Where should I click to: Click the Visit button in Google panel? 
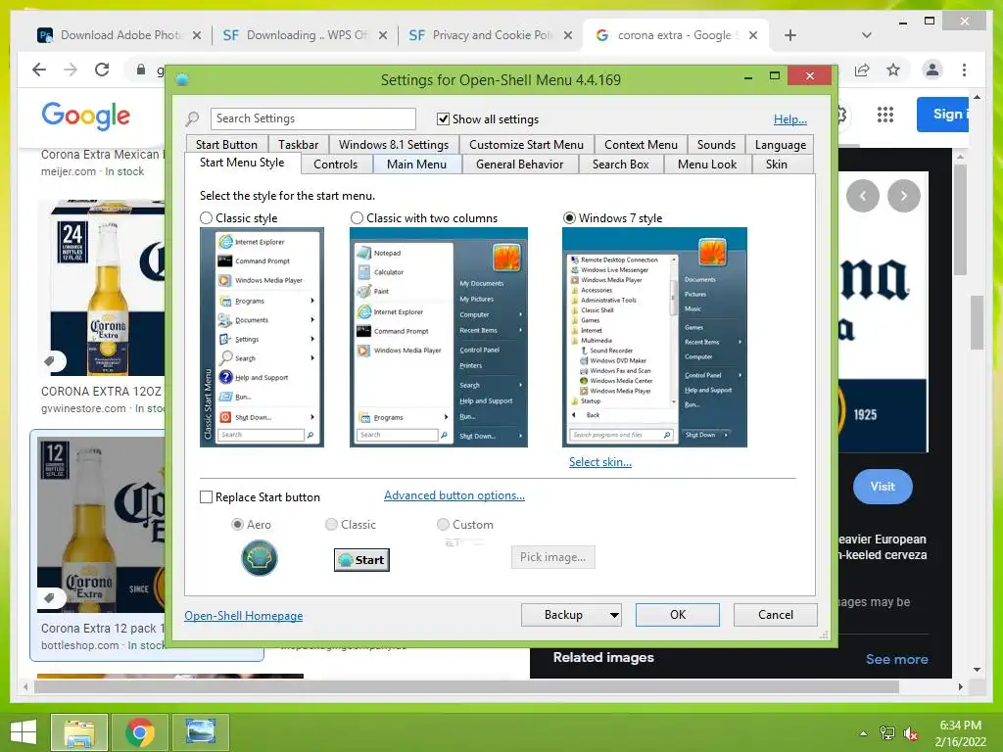pyautogui.click(x=883, y=487)
